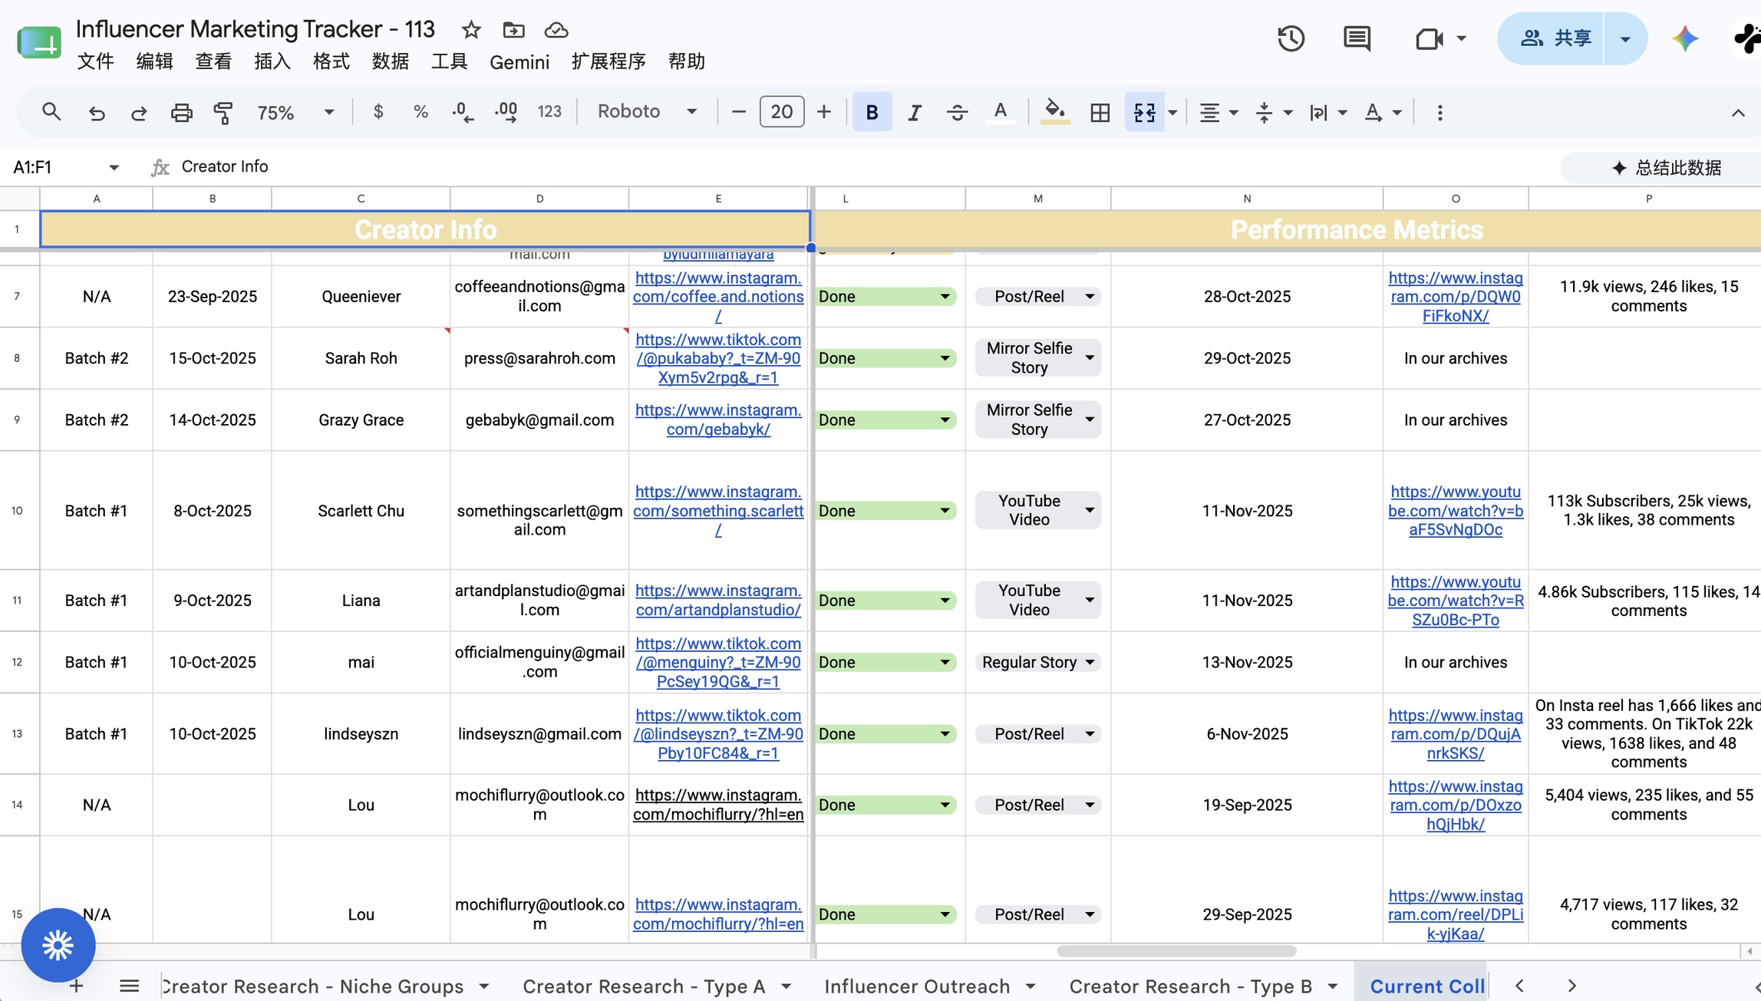The width and height of the screenshot is (1761, 1001).
Task: Open the Gemini menu
Action: click(519, 61)
